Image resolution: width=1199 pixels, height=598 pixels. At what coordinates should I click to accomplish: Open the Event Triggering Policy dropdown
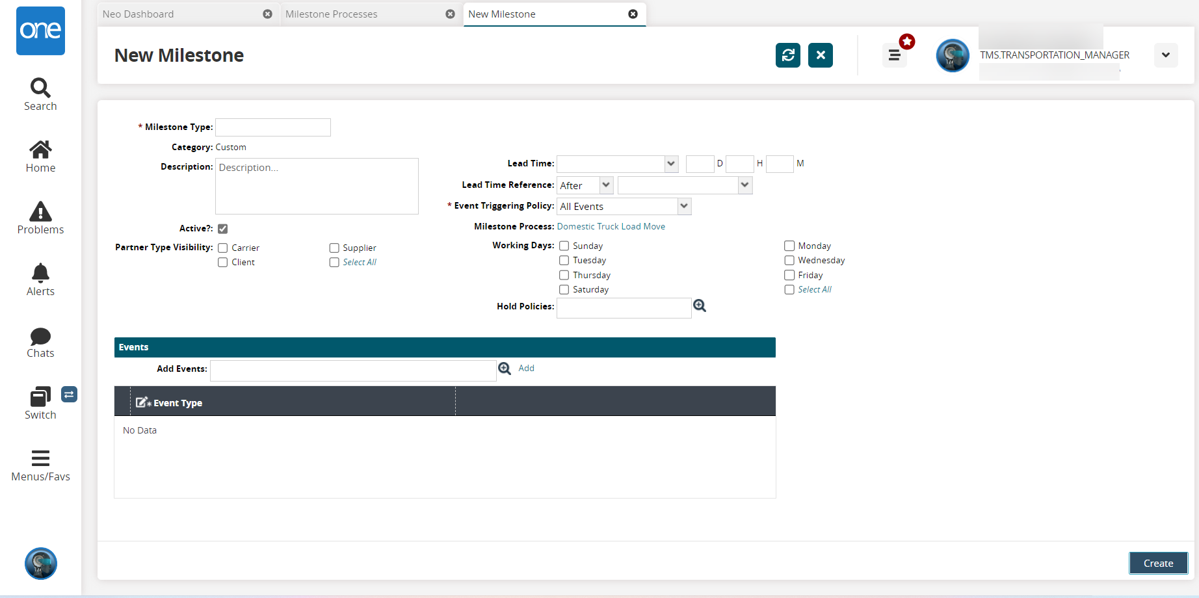[x=683, y=207]
